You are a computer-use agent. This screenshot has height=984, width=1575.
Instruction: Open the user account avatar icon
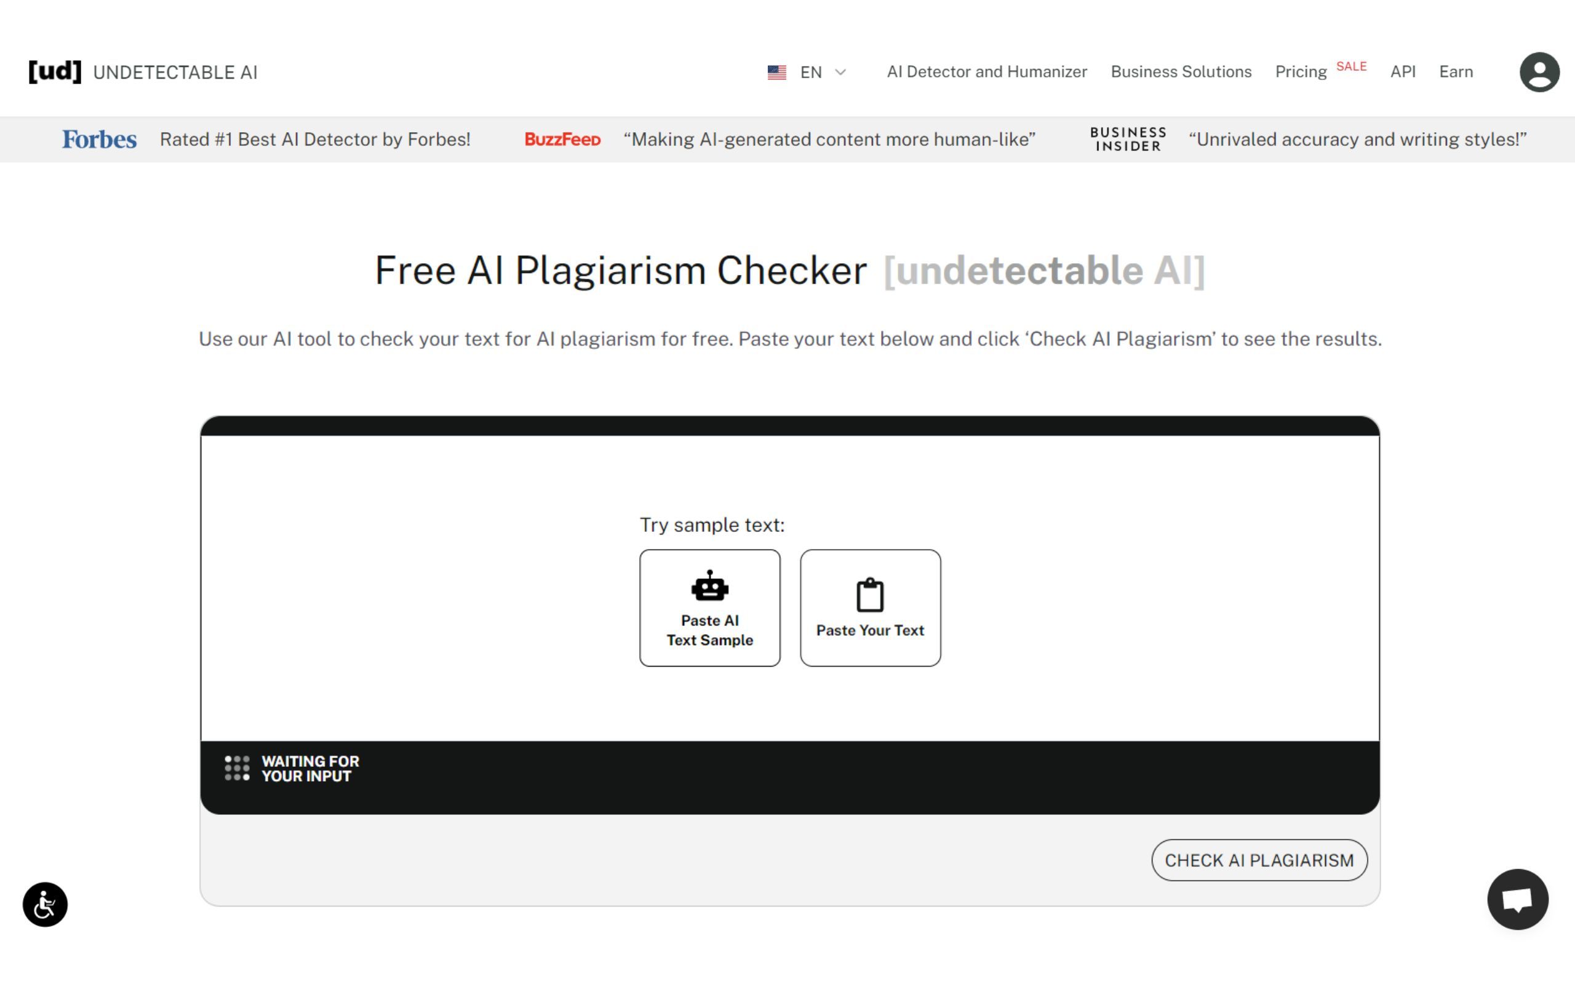tap(1539, 71)
